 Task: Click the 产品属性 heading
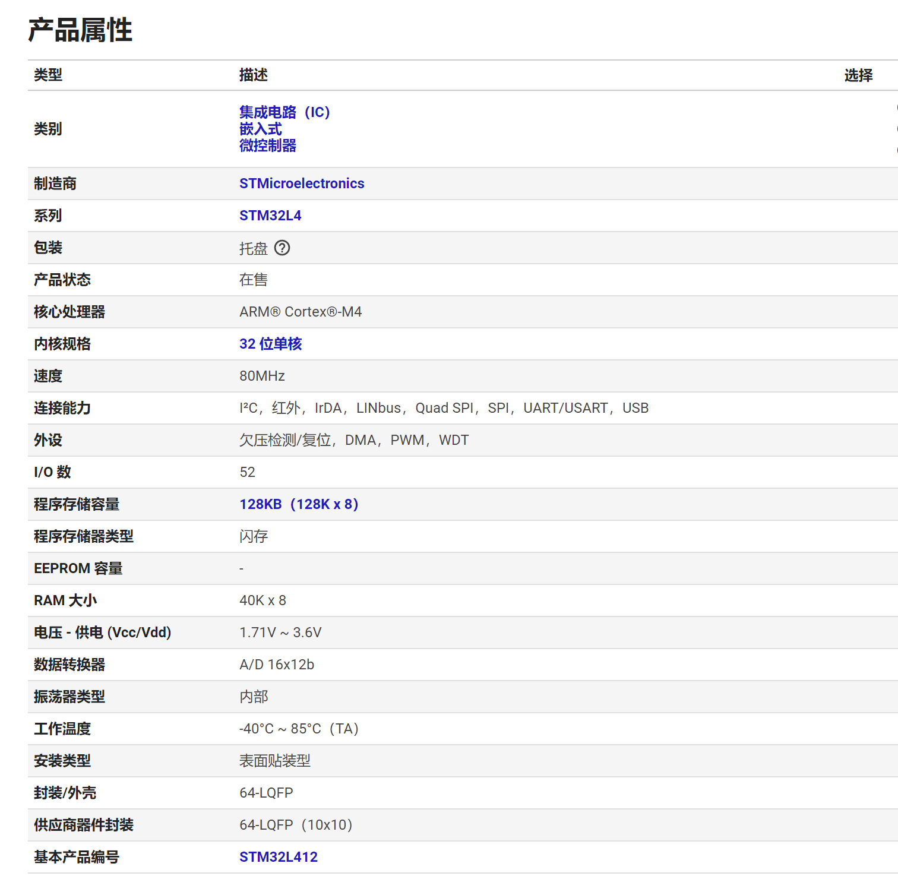(x=80, y=30)
